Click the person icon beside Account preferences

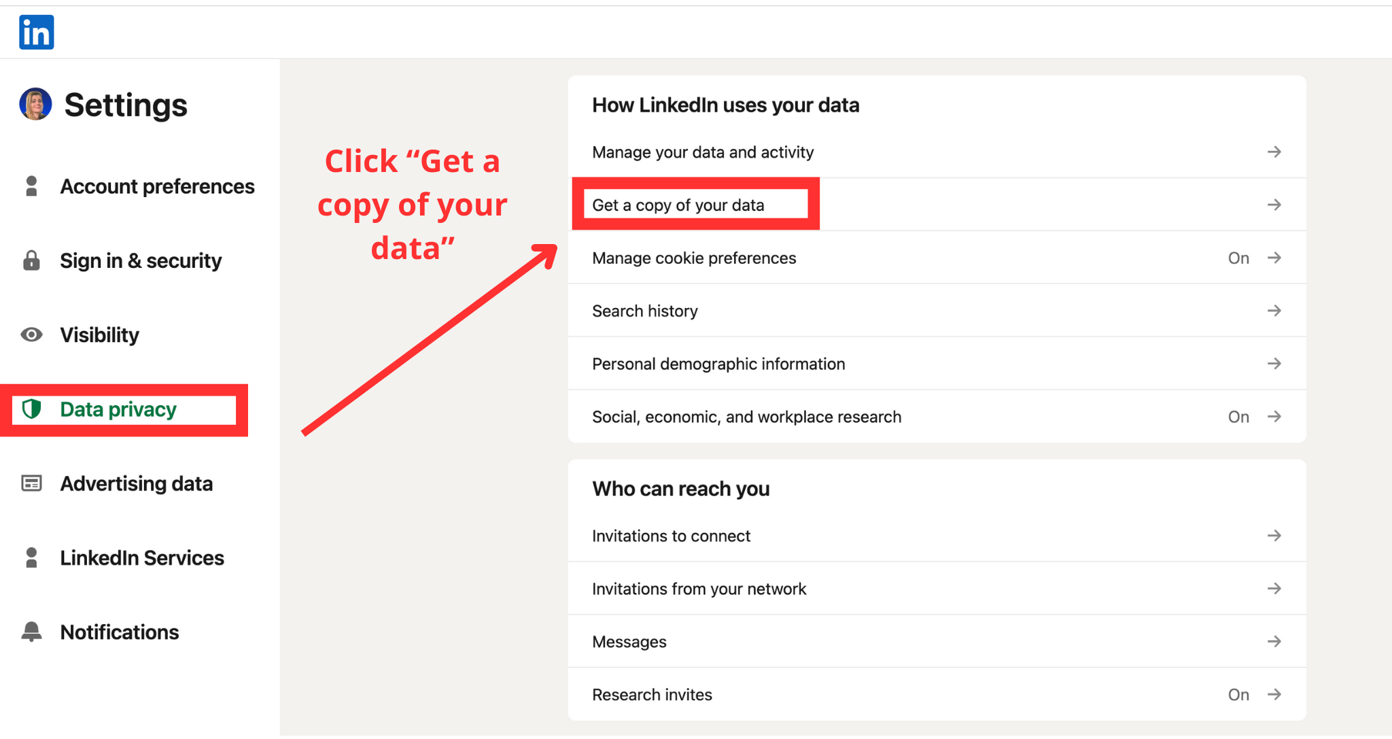(31, 186)
